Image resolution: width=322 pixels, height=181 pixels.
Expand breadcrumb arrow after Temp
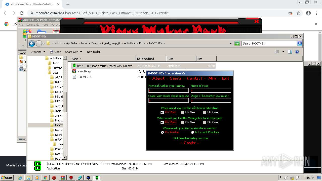(x=100, y=43)
